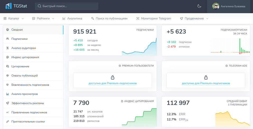Click доступно для Premium-подписчиков link under Premium-пользователи
Screen dimensions: 253x129
[x=112, y=83]
